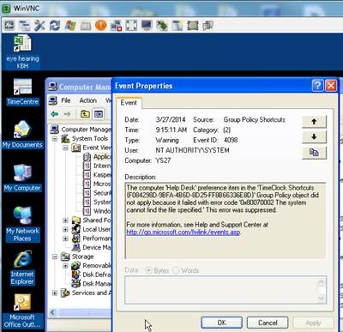Screen dimensions: 343x332
Task: Expand the Performance Logs tree node
Action: 65,238
